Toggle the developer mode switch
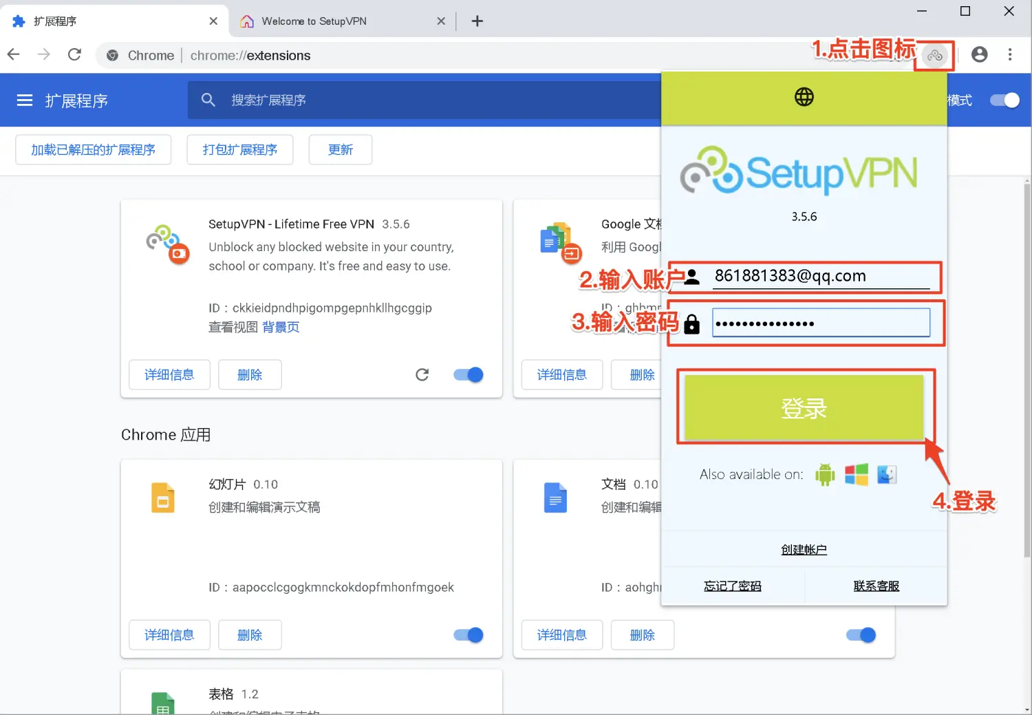This screenshot has width=1032, height=715. click(x=1004, y=100)
